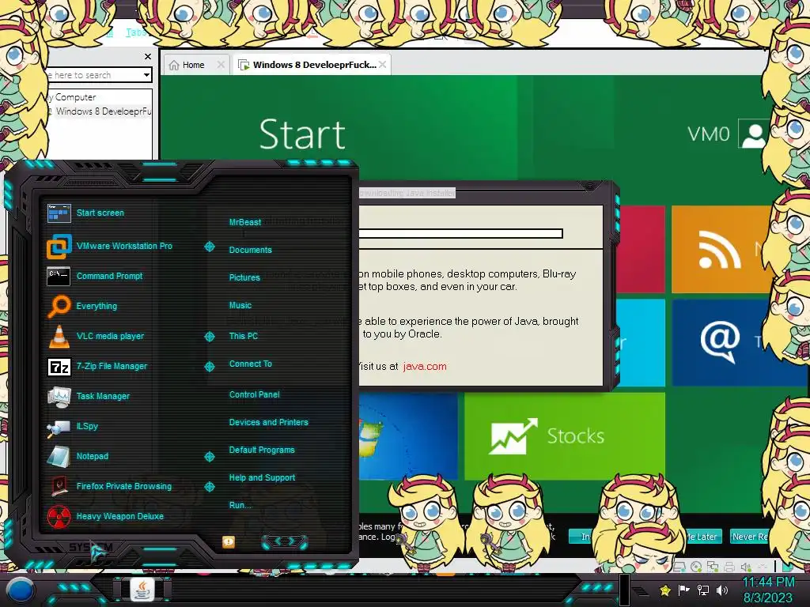
Task: Close the Home tab
Action: tap(221, 65)
